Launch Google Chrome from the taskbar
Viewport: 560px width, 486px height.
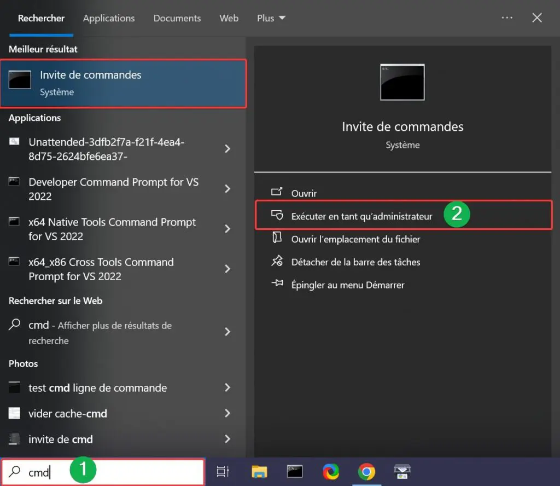(x=365, y=471)
